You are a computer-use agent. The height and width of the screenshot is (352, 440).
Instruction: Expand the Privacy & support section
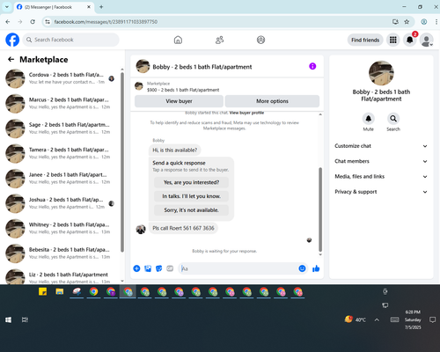point(381,192)
